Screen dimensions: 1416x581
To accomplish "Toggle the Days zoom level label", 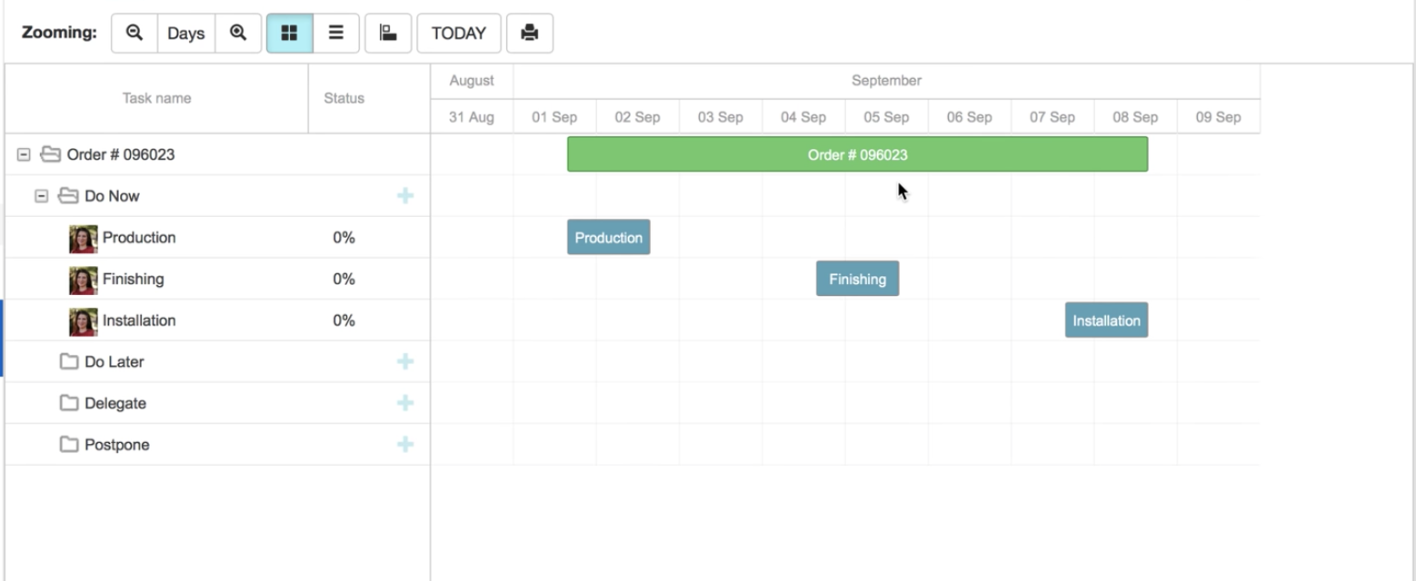I will 185,33.
